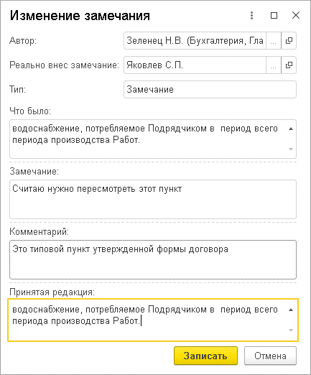
Task: Focus the Реально внес замечание field
Action: click(195, 65)
